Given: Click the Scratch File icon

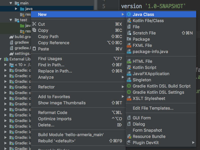Looking at the screenshot, I should [129, 33].
